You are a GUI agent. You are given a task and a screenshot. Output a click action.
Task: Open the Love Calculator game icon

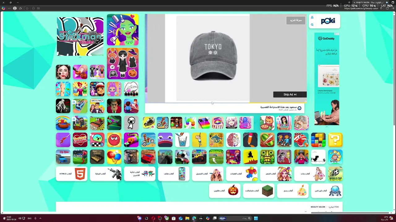coord(80,140)
